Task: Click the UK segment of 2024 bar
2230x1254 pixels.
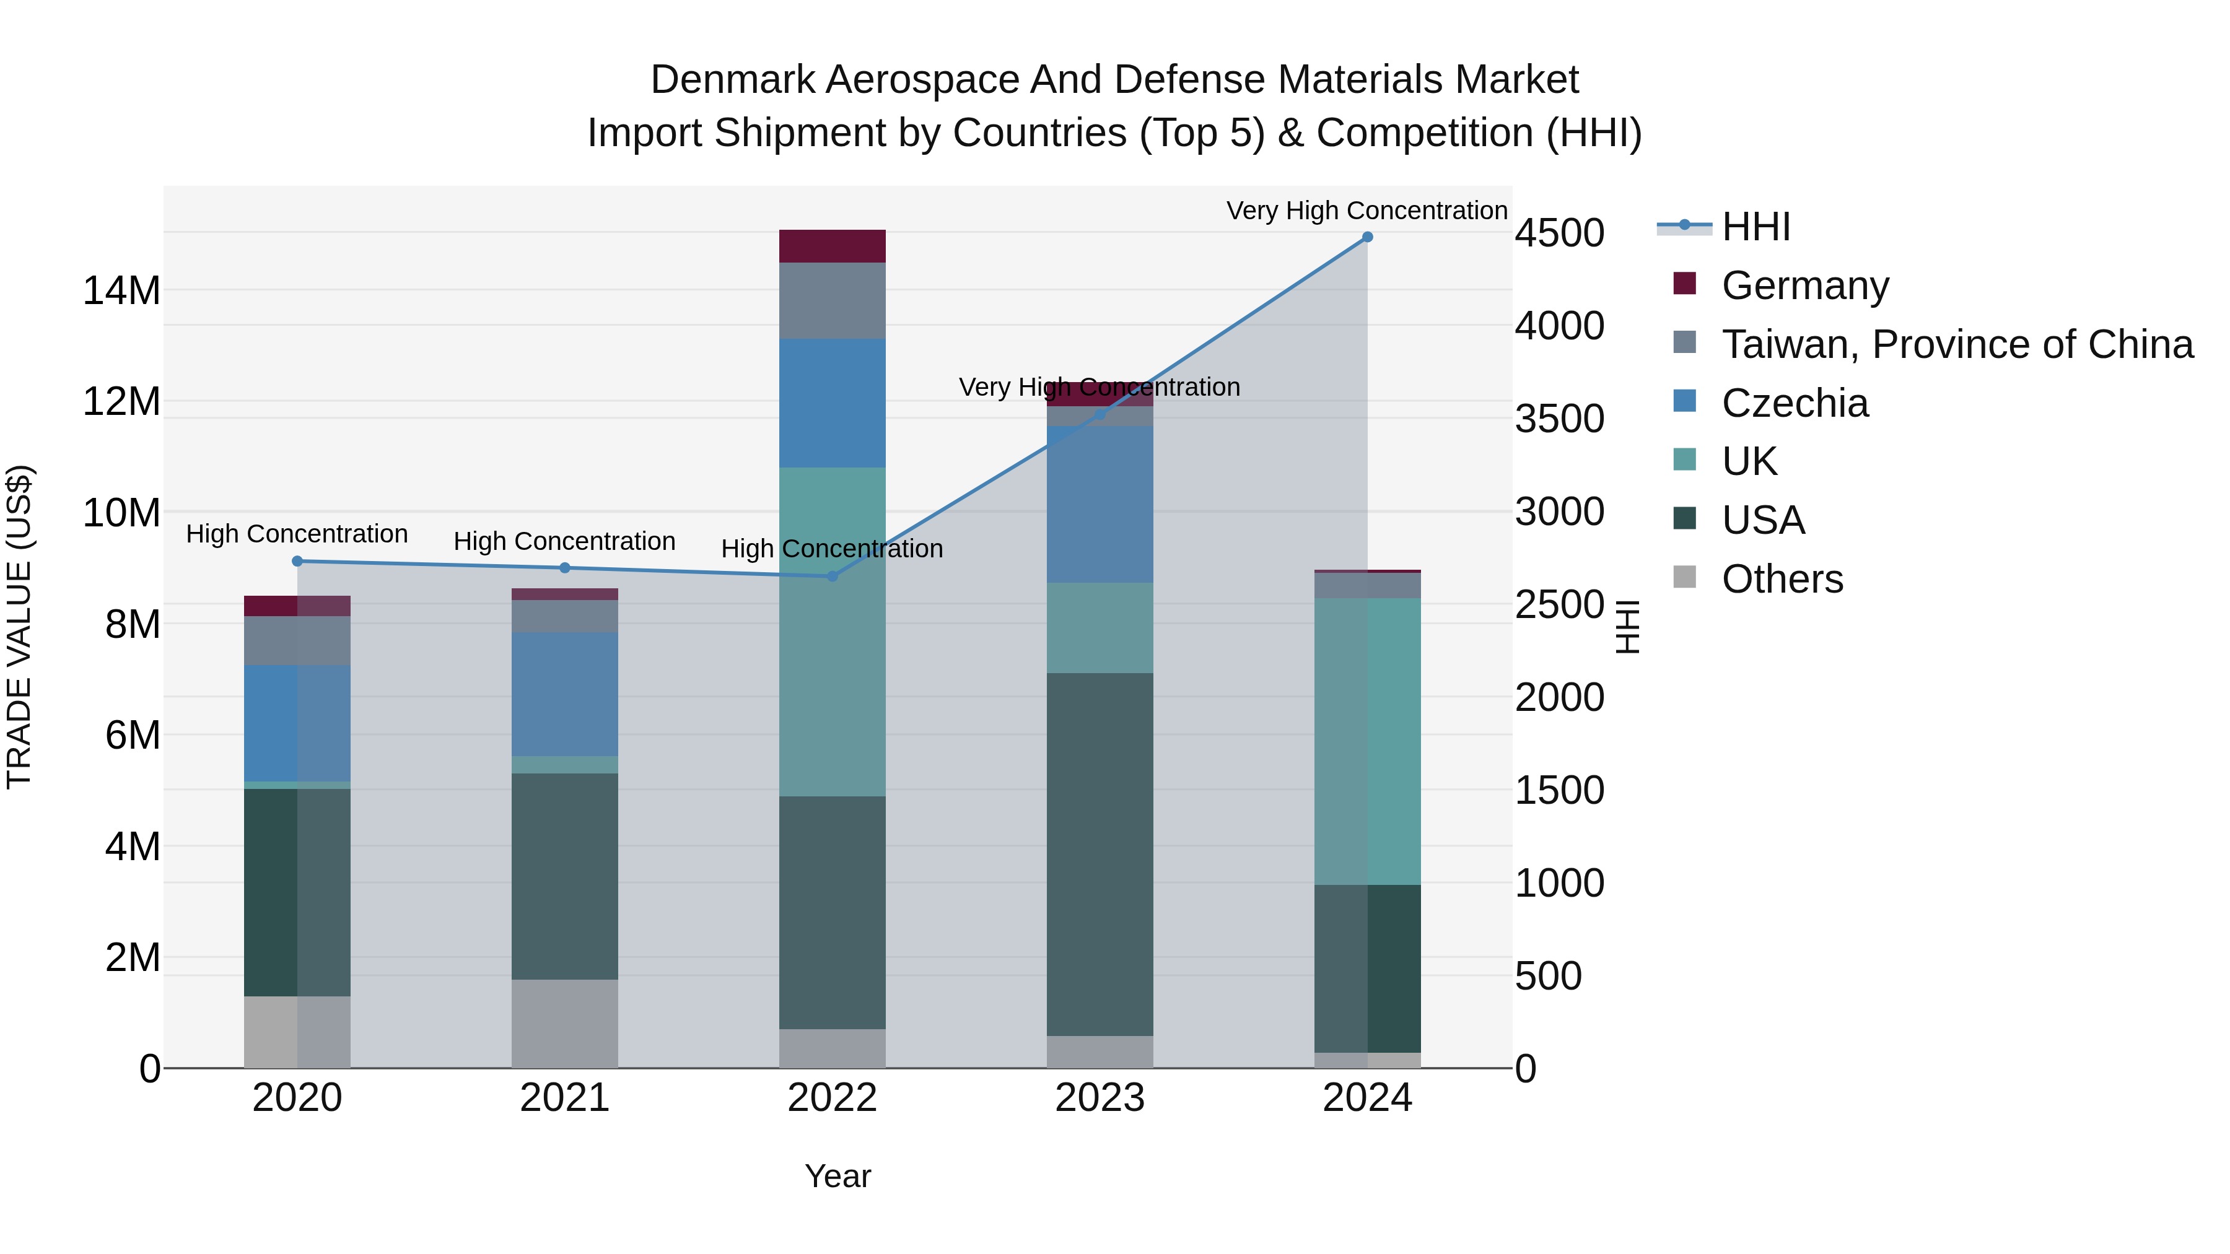Action: [x=1368, y=742]
